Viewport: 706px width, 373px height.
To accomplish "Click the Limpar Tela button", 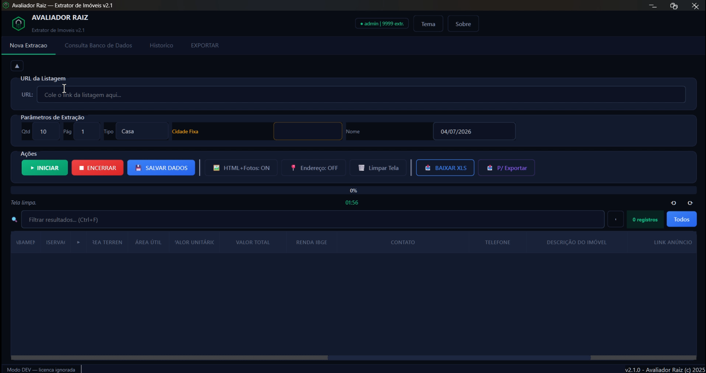I will [x=378, y=168].
